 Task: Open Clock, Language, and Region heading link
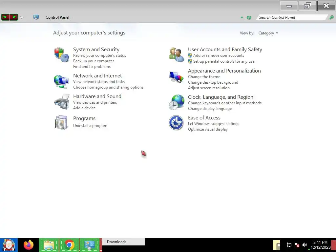click(220, 97)
